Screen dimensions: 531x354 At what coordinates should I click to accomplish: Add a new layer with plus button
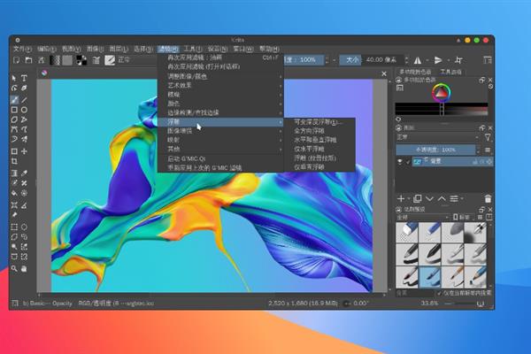(401, 198)
